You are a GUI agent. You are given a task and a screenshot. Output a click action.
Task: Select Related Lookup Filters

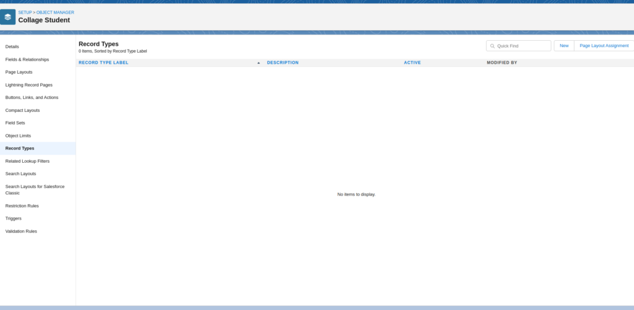(x=27, y=161)
